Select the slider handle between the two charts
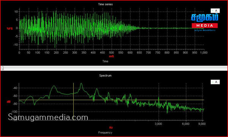Screen dimensions: 228x137 pyautogui.click(x=3, y=68)
